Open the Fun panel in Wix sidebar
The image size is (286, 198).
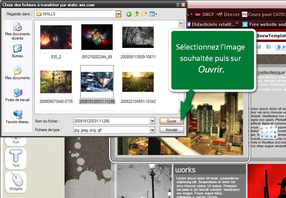[16, 141]
